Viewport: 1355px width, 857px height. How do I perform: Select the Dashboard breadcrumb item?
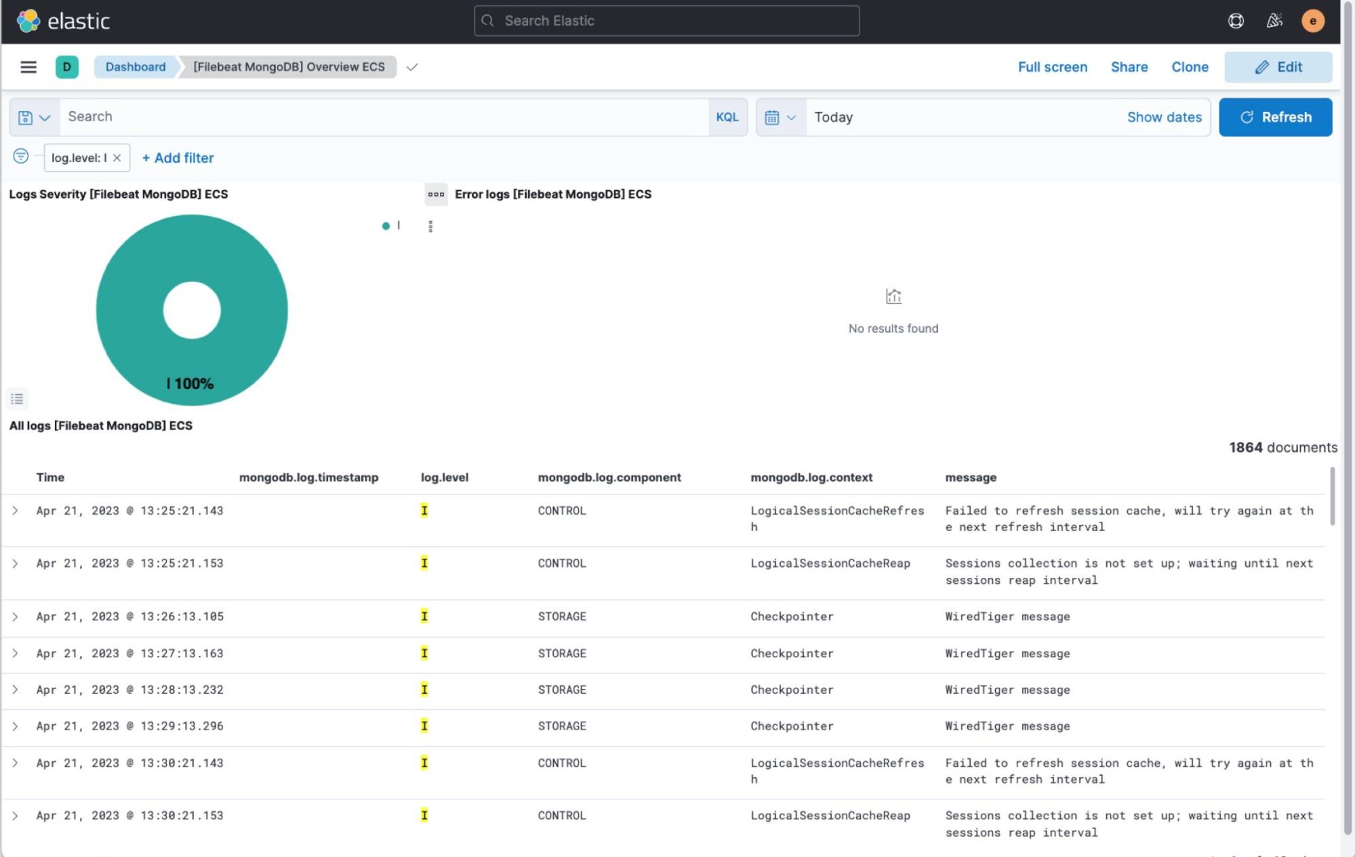[x=135, y=66]
